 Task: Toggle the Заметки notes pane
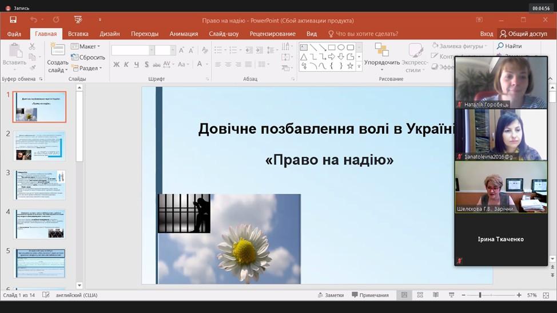pos(331,295)
